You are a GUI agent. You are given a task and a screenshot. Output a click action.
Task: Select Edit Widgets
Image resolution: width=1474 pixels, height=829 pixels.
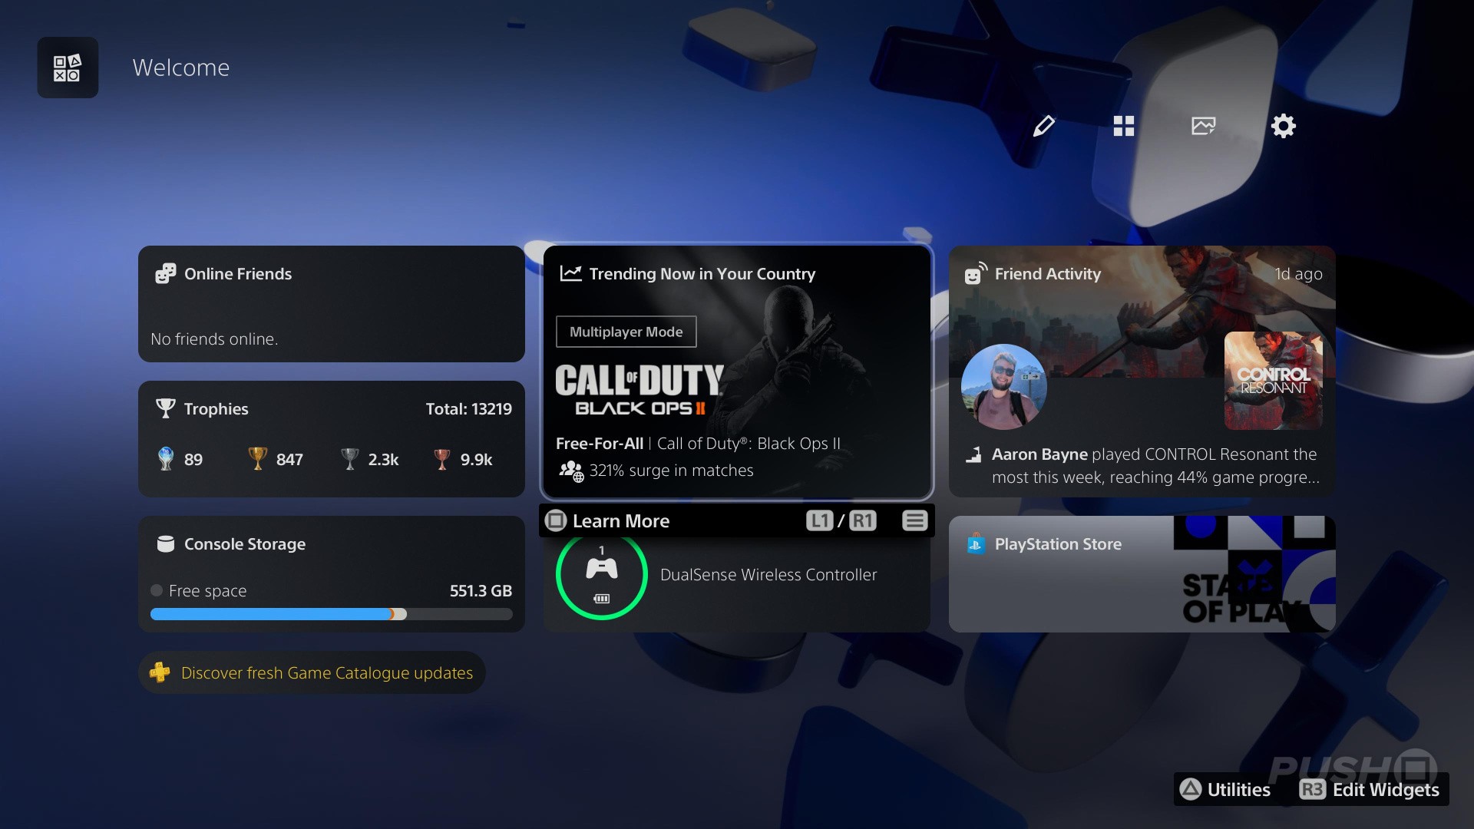pyautogui.click(x=1370, y=789)
